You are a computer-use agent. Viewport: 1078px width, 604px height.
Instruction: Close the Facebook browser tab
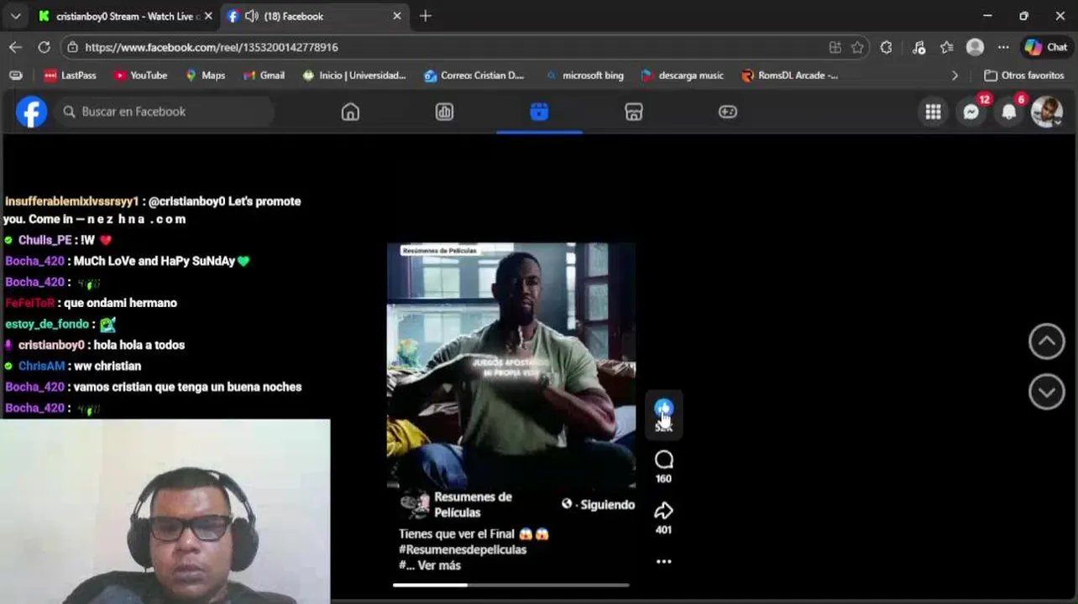coord(396,16)
